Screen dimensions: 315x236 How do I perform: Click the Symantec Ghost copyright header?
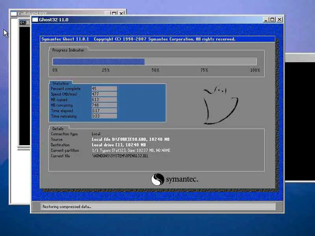pos(138,39)
